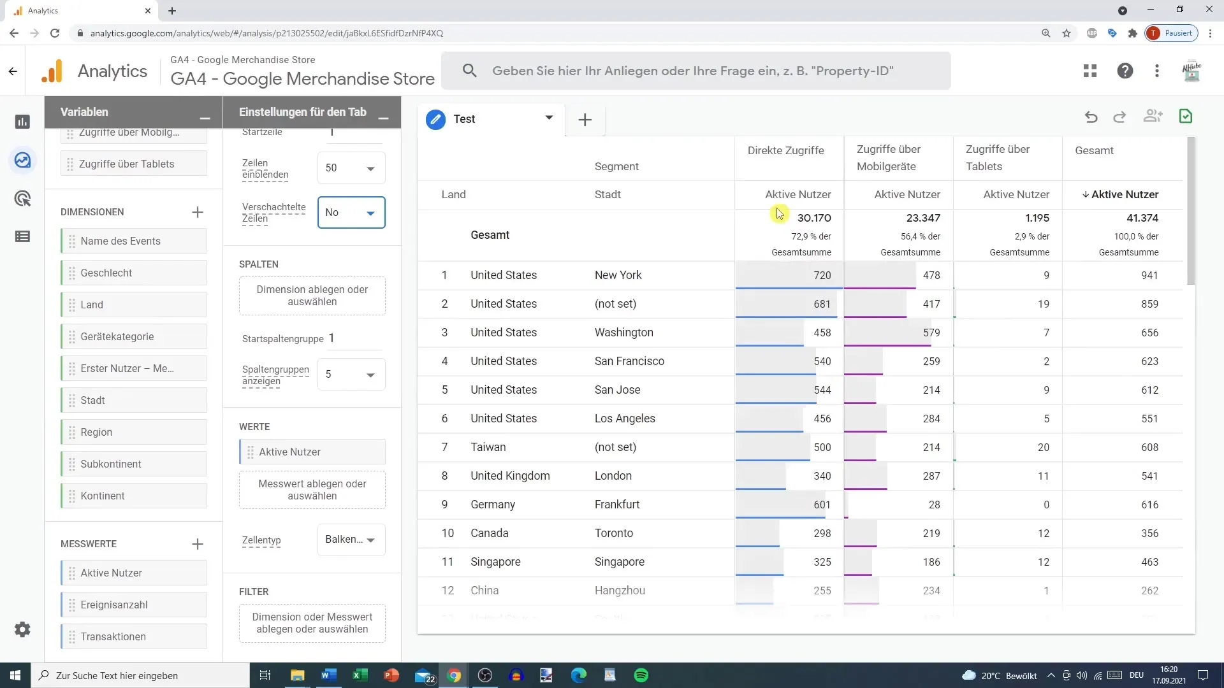Image resolution: width=1224 pixels, height=688 pixels.
Task: Share the exploration with users icon
Action: [1153, 116]
